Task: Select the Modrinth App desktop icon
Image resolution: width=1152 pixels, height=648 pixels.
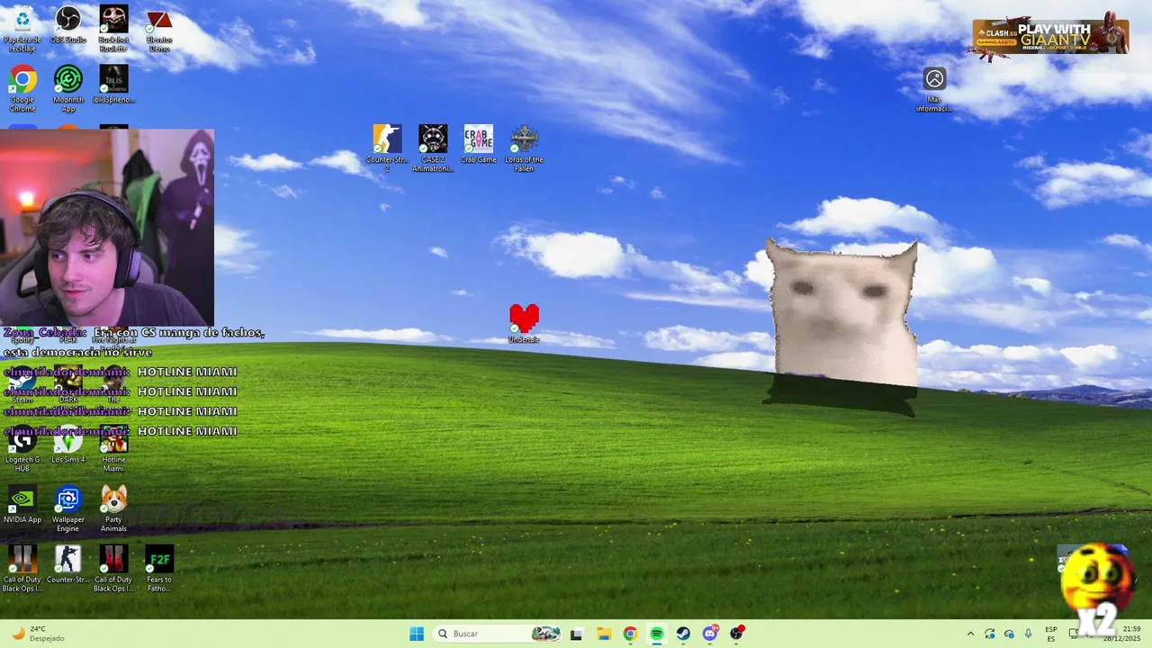Action: [x=68, y=88]
